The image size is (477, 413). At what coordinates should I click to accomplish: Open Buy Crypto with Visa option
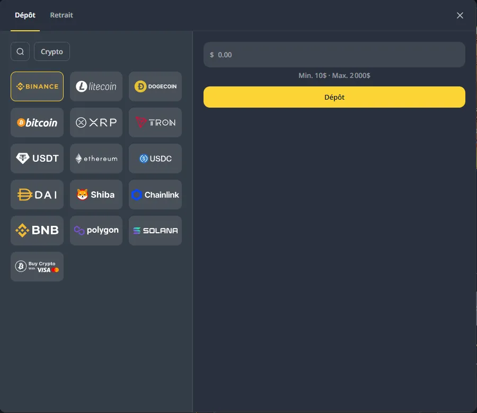tap(37, 267)
